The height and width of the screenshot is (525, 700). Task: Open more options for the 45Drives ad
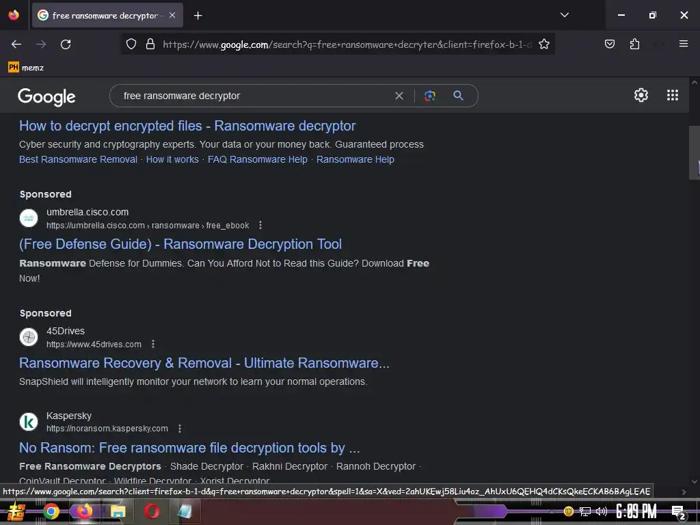point(152,344)
